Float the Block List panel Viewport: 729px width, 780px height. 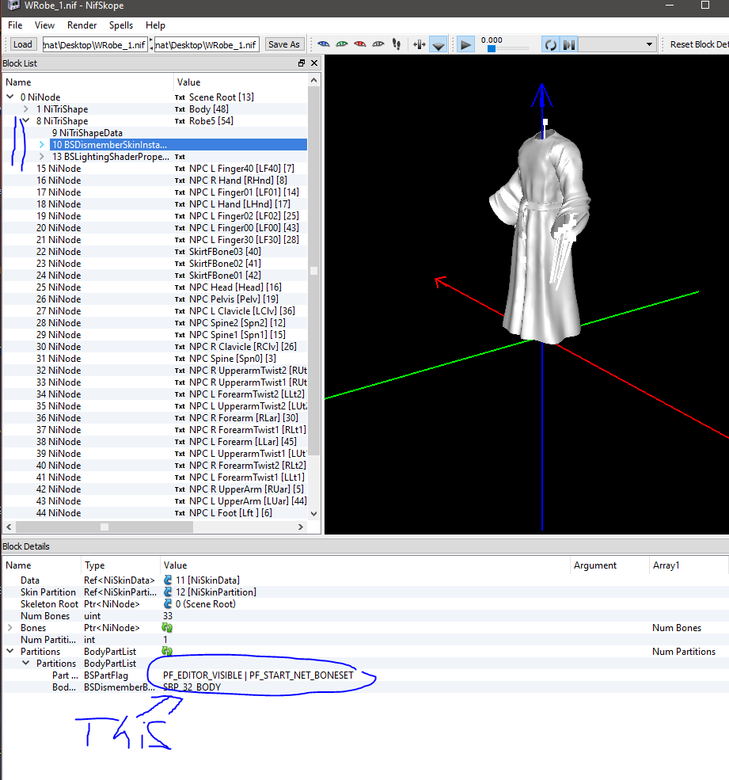302,63
